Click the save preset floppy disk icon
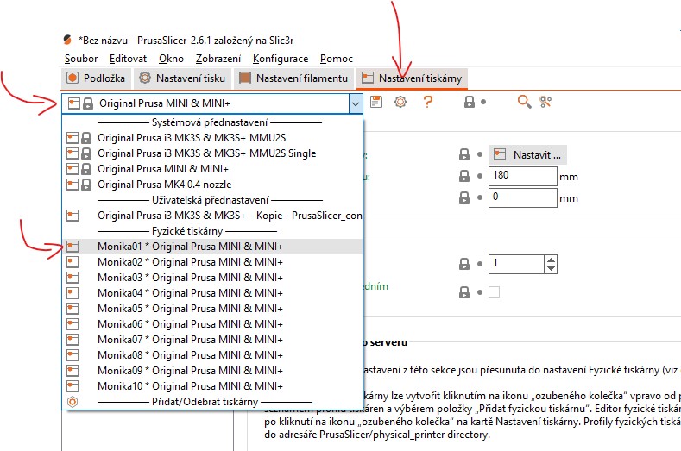The image size is (681, 451). tap(376, 102)
